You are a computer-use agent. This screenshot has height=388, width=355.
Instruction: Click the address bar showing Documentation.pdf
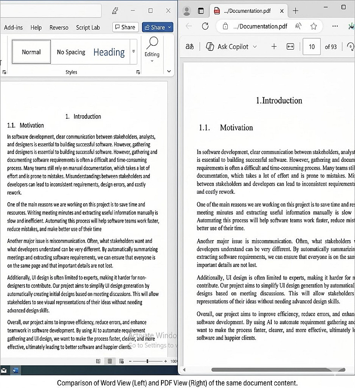tap(260, 26)
